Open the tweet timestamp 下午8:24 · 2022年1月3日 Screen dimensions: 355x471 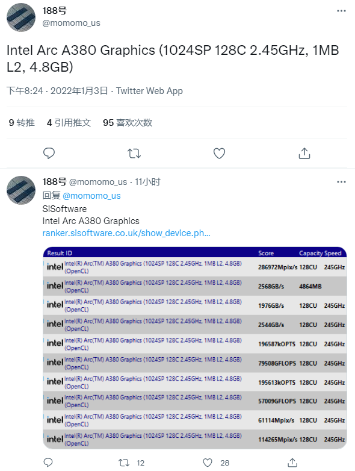(57, 91)
